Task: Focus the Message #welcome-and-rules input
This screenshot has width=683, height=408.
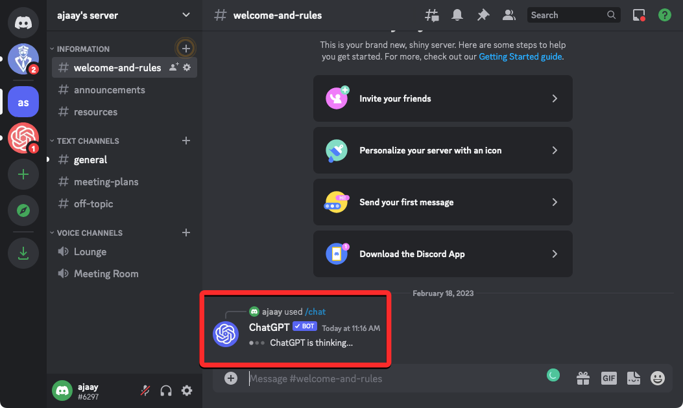Action: [x=392, y=378]
